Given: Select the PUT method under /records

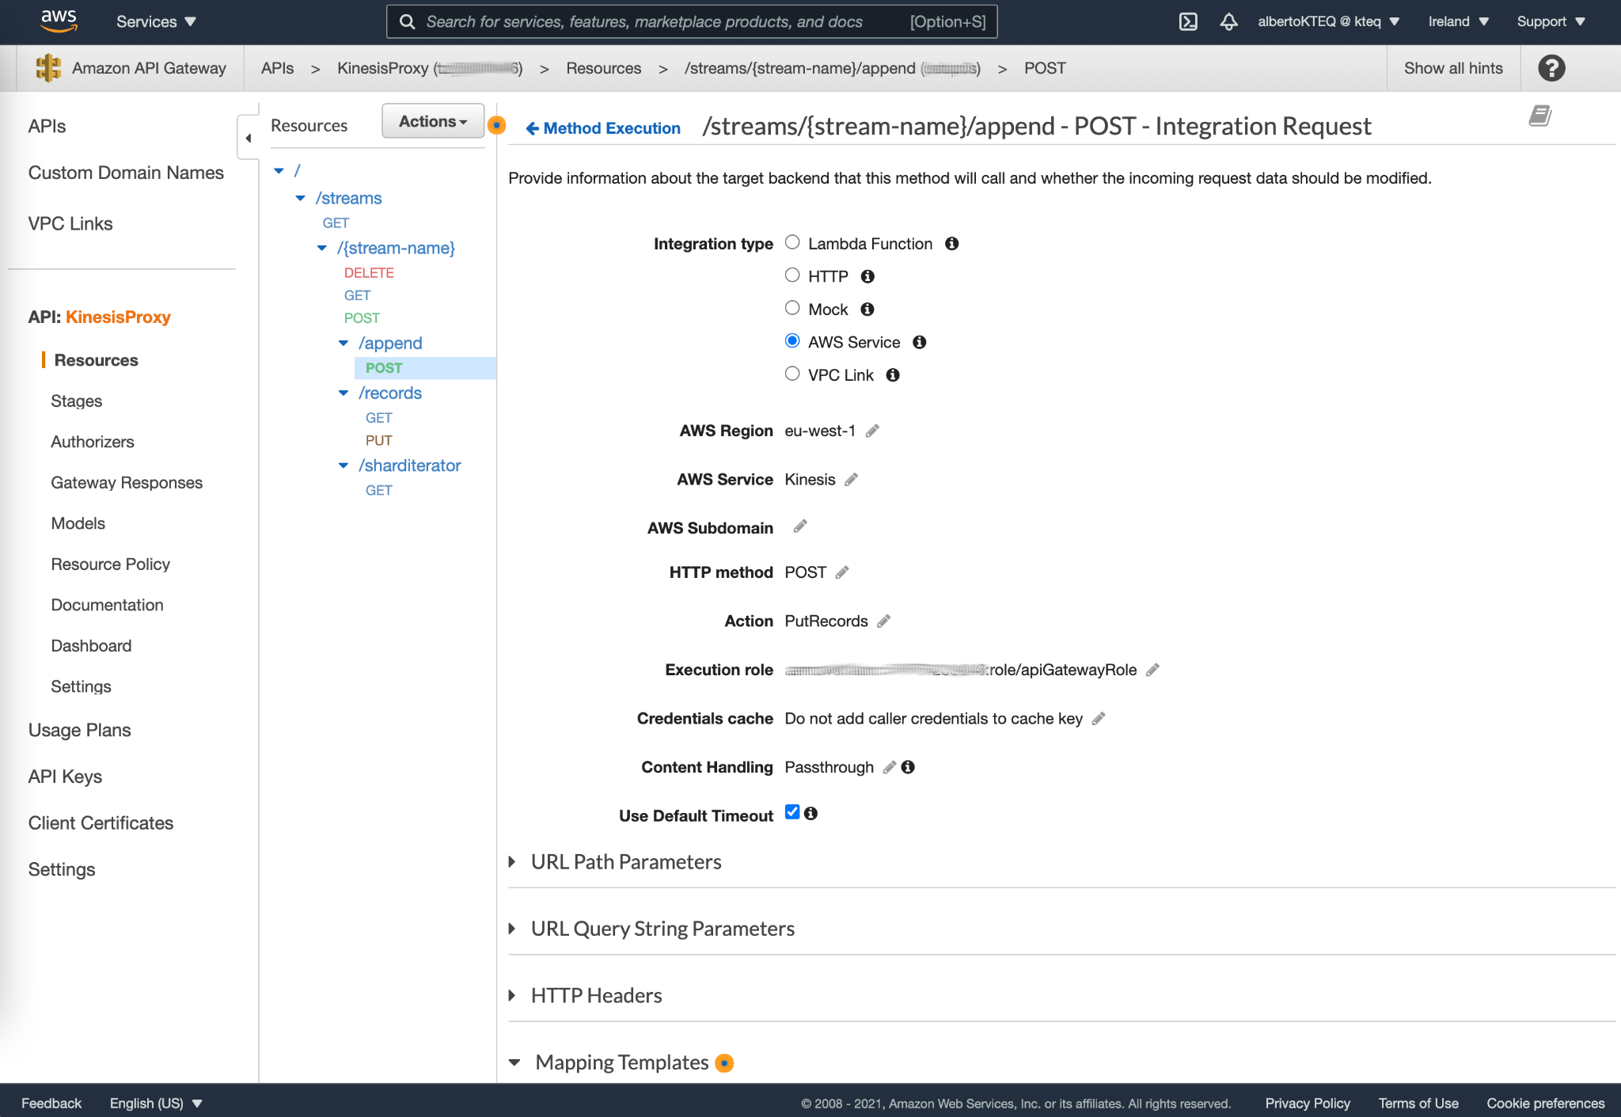Looking at the screenshot, I should [379, 440].
